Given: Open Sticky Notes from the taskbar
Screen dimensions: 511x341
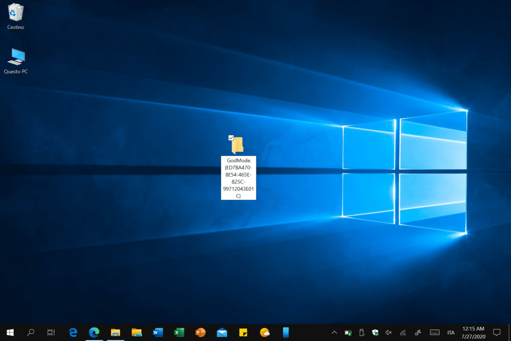Looking at the screenshot, I should 244,332.
